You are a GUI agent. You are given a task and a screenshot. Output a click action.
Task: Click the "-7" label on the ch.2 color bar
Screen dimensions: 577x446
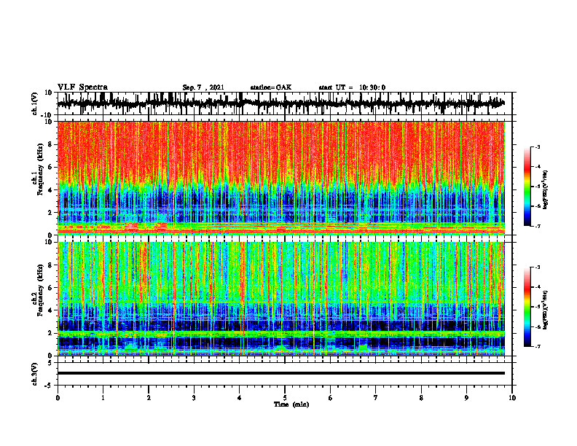click(x=537, y=347)
